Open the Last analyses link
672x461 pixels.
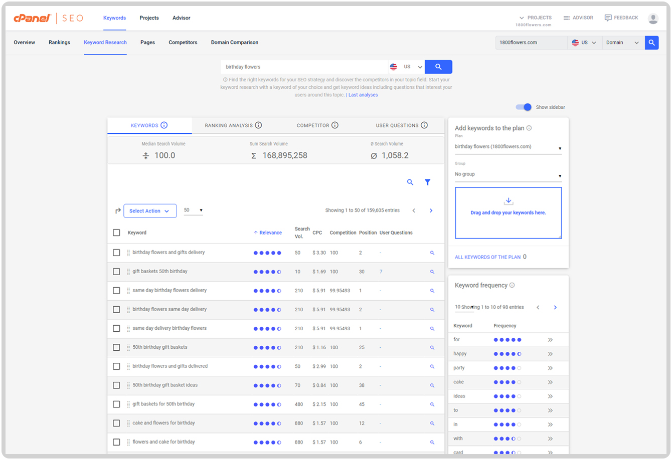pos(363,95)
